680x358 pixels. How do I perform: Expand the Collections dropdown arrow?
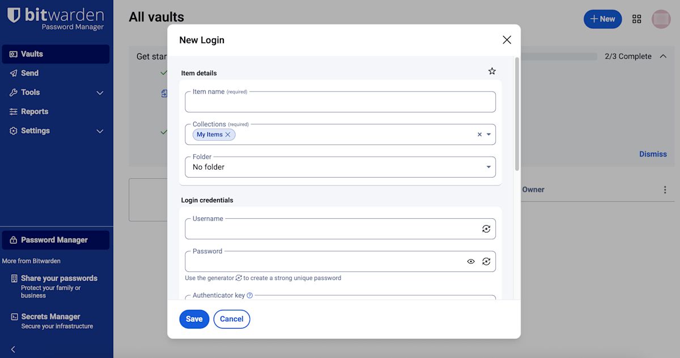[488, 135]
